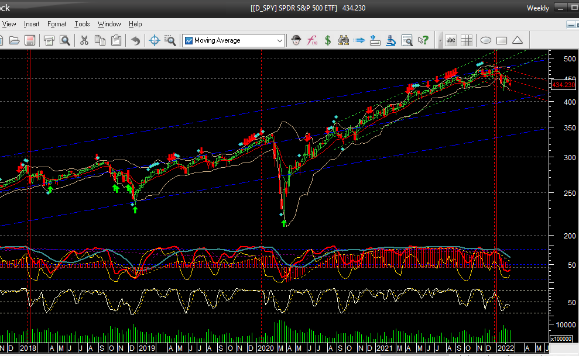Open the Weekly timeframe selector
Image resolution: width=579 pixels, height=356 pixels.
click(537, 8)
